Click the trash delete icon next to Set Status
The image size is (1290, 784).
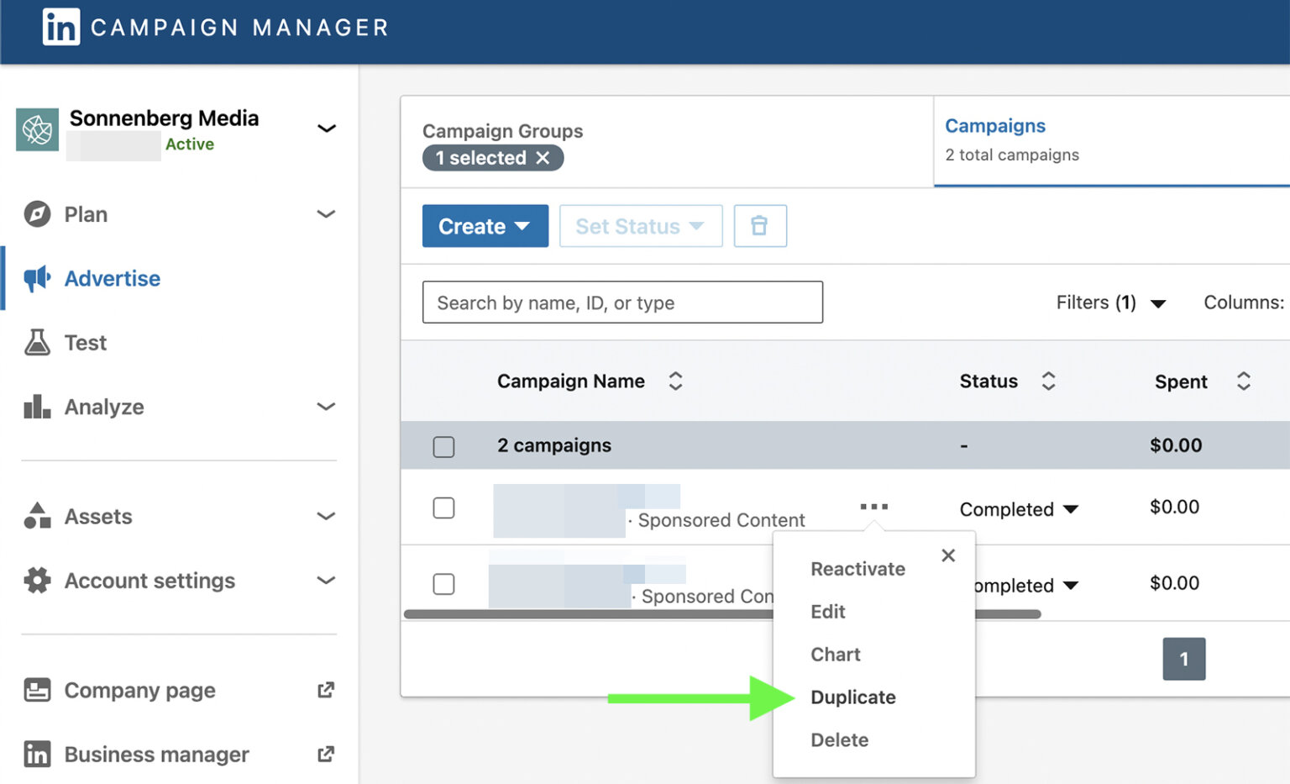click(760, 225)
